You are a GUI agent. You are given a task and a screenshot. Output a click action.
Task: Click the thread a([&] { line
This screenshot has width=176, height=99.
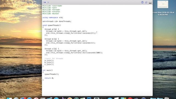pyautogui.click(x=52, y=29)
